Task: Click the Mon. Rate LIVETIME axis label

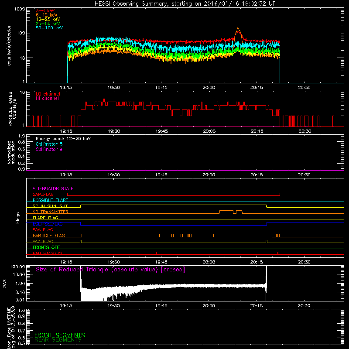Action: [9, 328]
